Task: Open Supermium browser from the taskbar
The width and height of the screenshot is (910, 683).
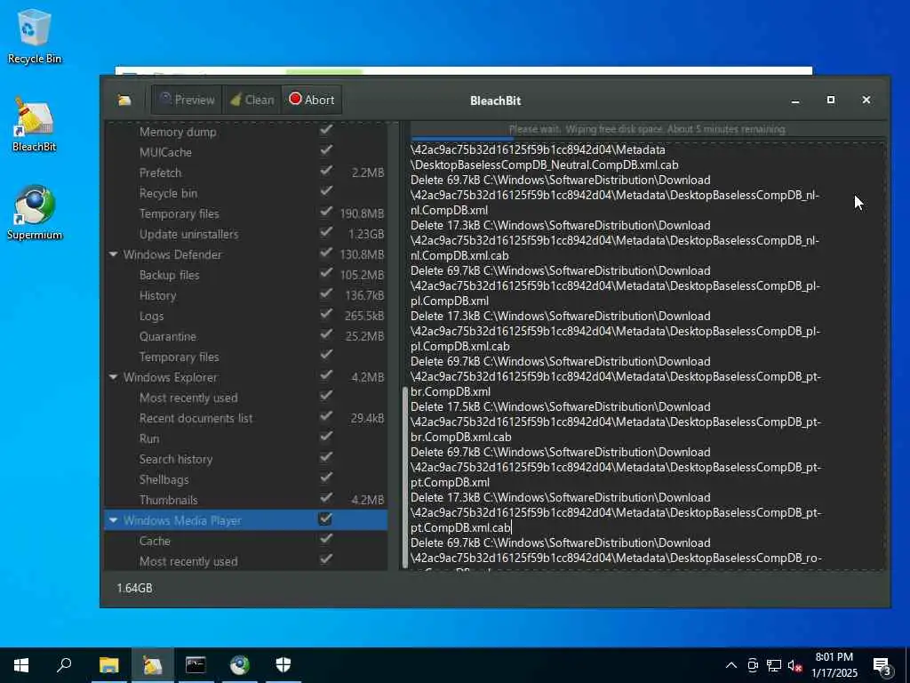Action: (239, 665)
